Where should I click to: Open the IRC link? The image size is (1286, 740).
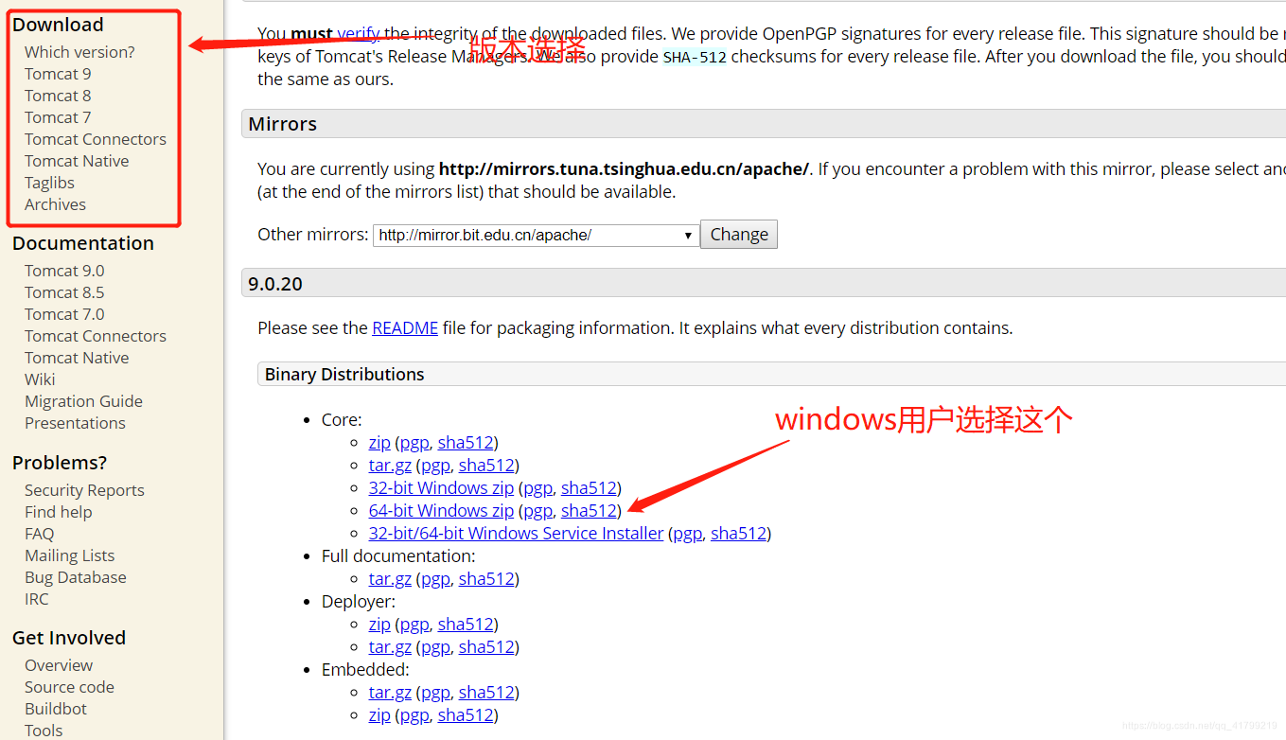click(x=37, y=599)
